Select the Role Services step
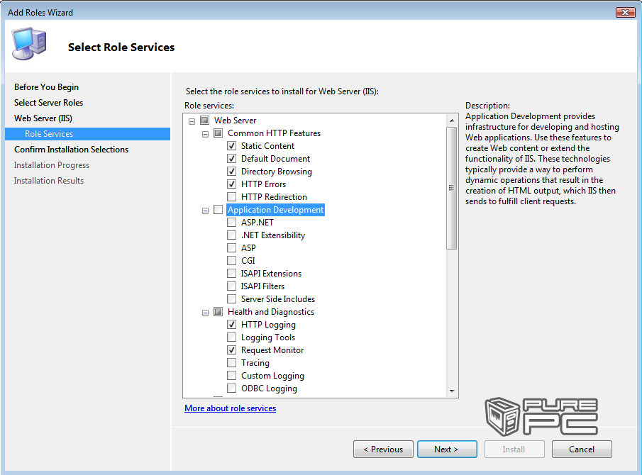 point(88,134)
